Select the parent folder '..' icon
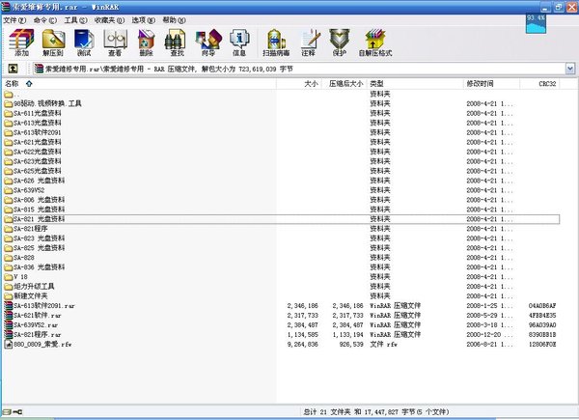This screenshot has height=420, width=579. tap(8, 95)
